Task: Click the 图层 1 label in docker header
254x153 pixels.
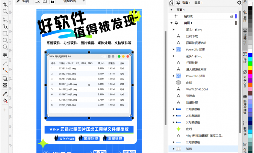Action: 198,3
